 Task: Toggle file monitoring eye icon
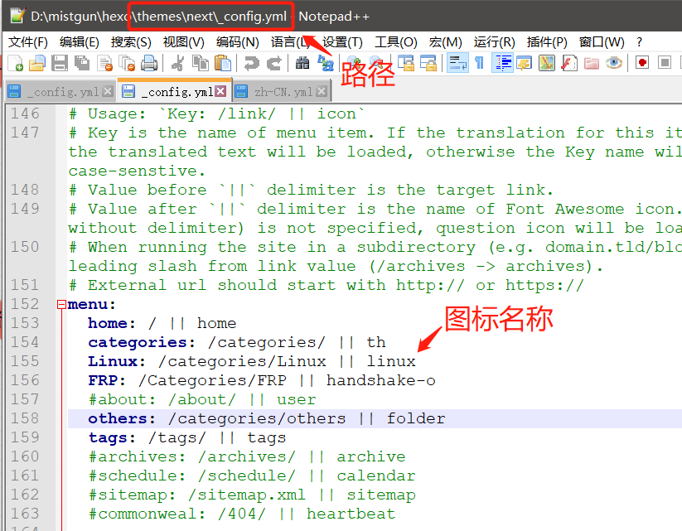click(x=614, y=63)
